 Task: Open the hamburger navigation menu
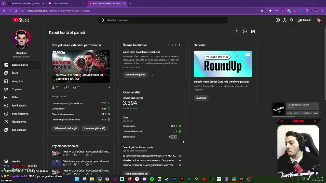click(6, 20)
